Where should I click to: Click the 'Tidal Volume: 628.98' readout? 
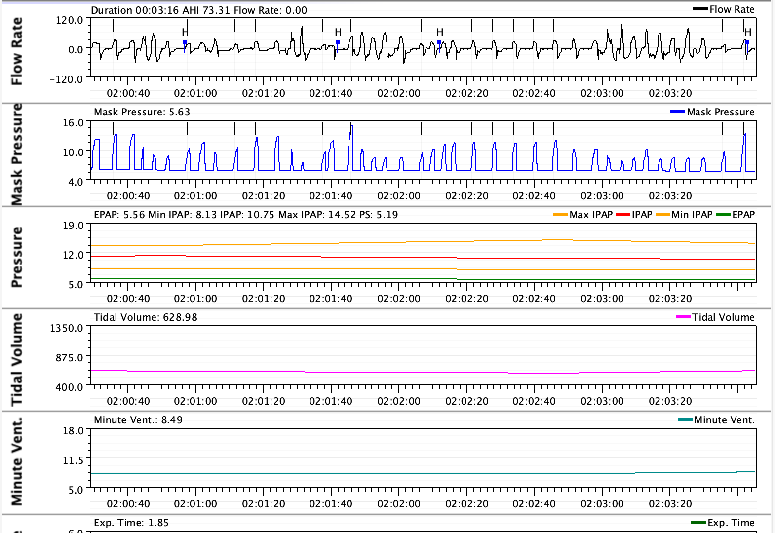(146, 317)
